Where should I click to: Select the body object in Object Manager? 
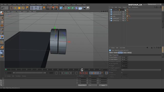coord(114,16)
